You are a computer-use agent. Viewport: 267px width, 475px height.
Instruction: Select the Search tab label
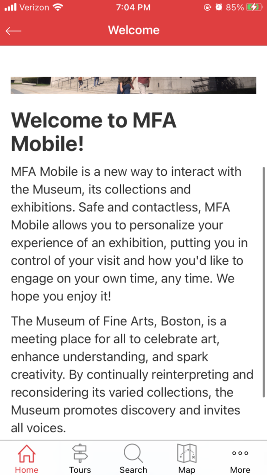(x=133, y=470)
